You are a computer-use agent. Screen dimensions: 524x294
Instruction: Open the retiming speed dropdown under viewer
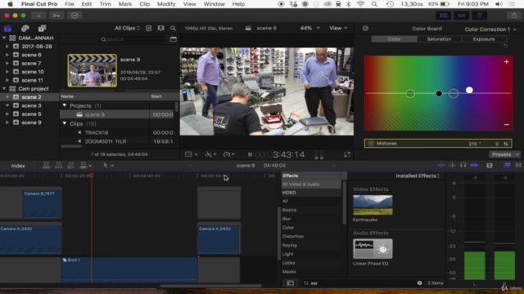[x=229, y=154]
